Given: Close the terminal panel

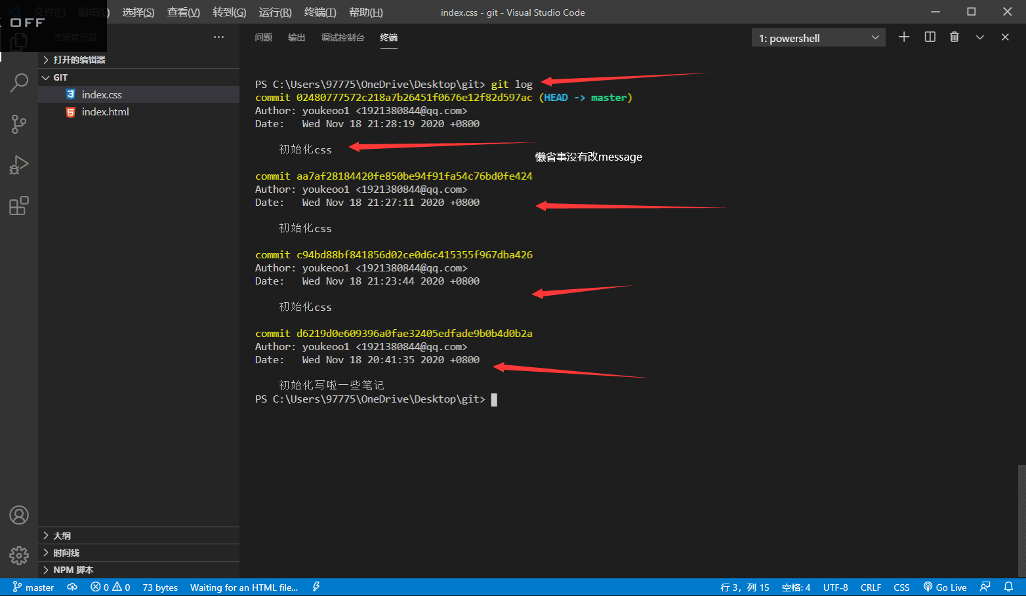Looking at the screenshot, I should pos(1005,37).
